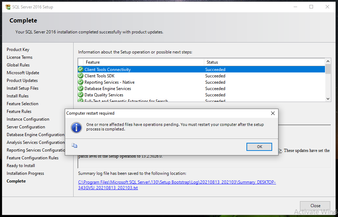
Task: Select the Reporting Services - Native row
Action: point(201,82)
